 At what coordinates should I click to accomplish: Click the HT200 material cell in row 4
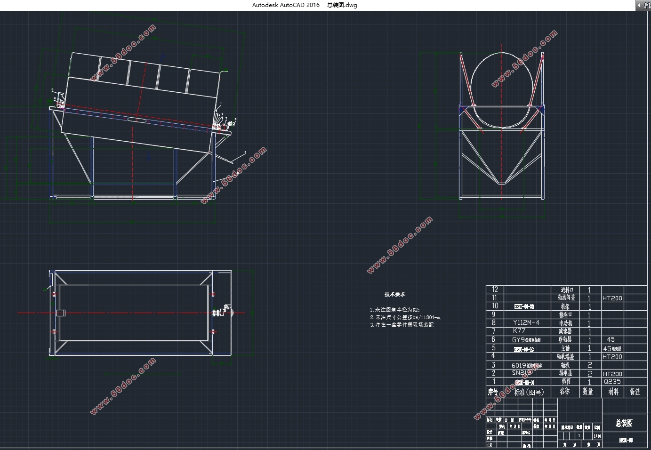[612, 357]
